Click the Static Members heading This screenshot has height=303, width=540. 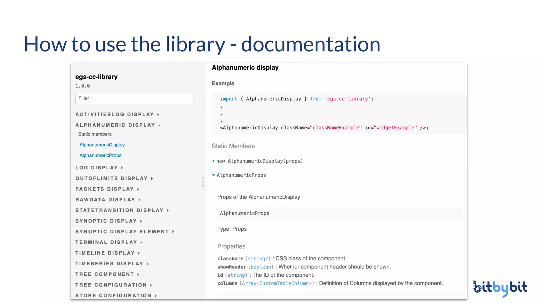233,146
